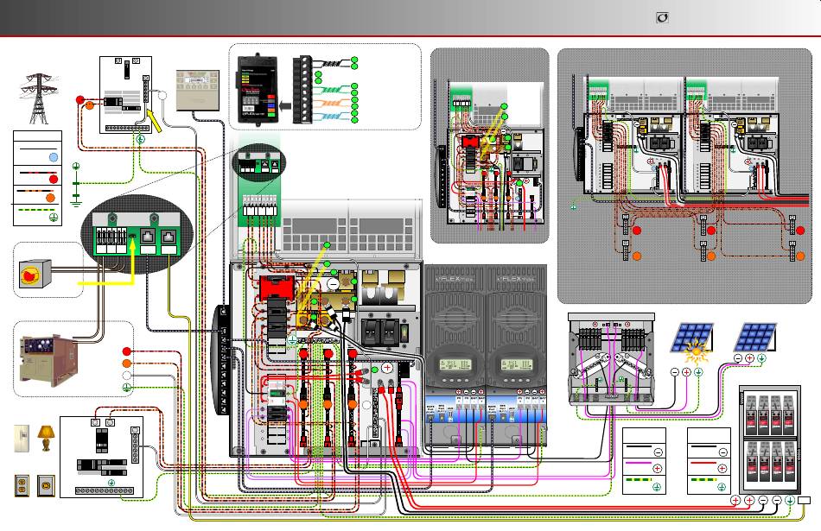Click the blue dot in the AC legend box
Screen dimensions: 821x531
pyautogui.click(x=54, y=157)
